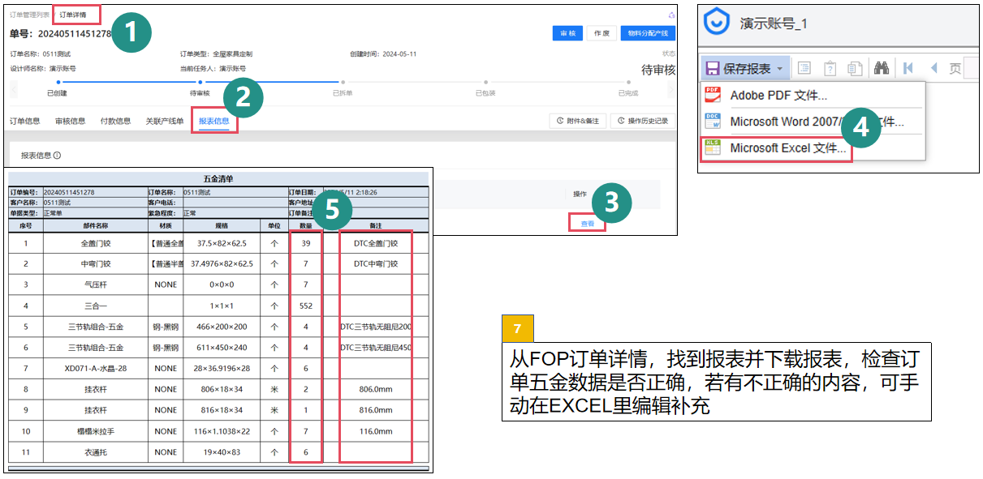The height and width of the screenshot is (479, 983).
Task: Select Adobe PDF 文件 export option
Action: [778, 96]
